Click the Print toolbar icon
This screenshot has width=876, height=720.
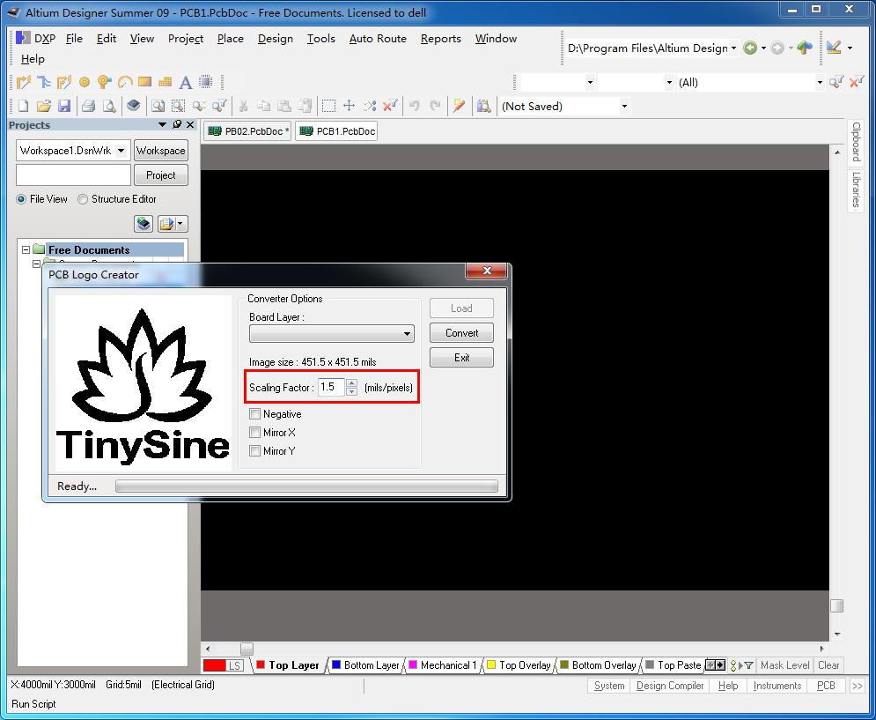(88, 107)
